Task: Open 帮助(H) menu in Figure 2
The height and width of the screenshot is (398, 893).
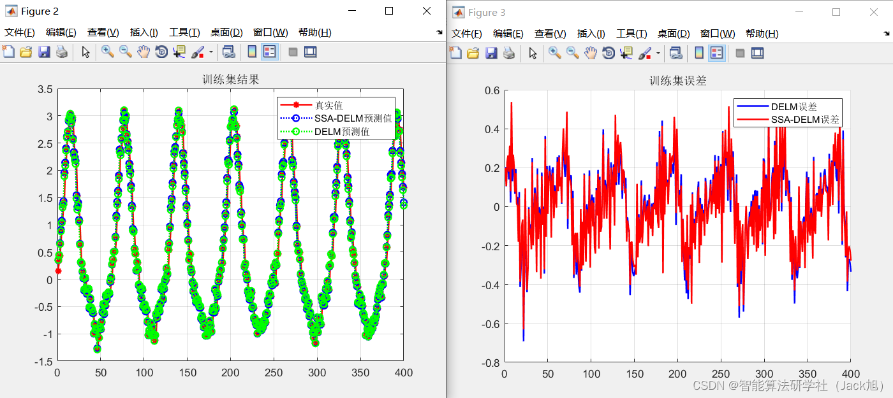Action: [315, 32]
